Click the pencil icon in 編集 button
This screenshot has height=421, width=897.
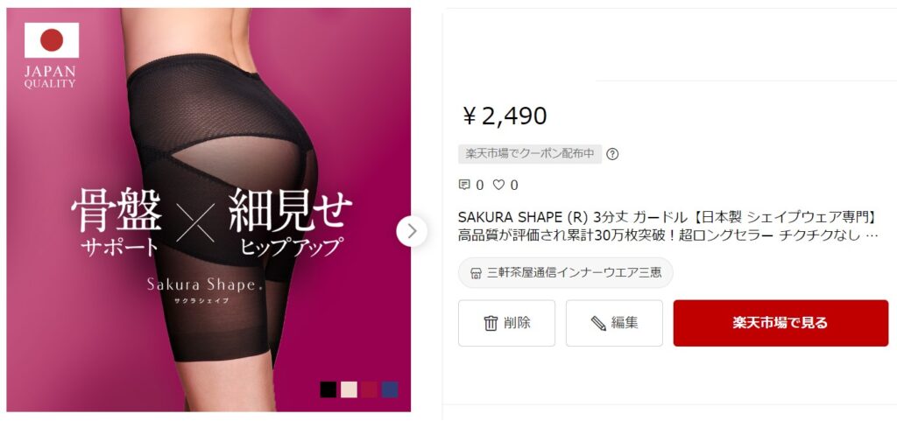(x=598, y=323)
